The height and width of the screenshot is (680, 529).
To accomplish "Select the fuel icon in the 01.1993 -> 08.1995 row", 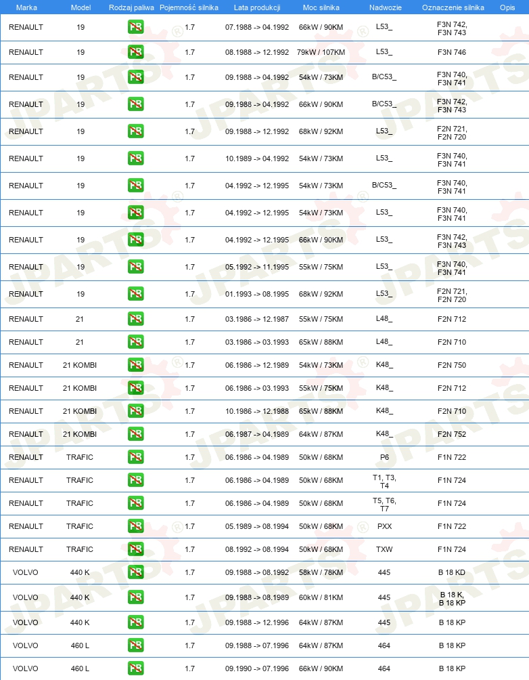I will point(135,293).
